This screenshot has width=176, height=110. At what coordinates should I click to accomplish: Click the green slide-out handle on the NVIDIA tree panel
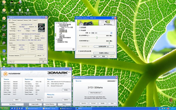(56, 35)
